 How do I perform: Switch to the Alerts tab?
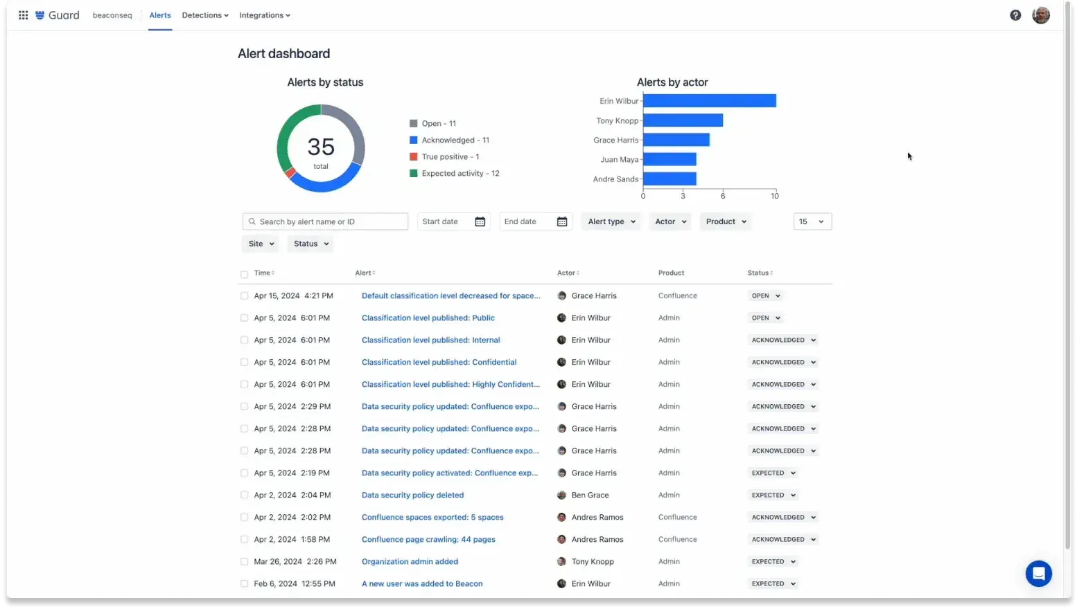coord(160,15)
